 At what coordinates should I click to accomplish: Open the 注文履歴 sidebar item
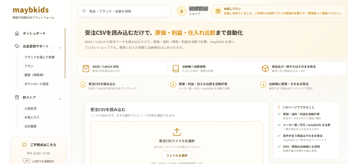pos(30,126)
